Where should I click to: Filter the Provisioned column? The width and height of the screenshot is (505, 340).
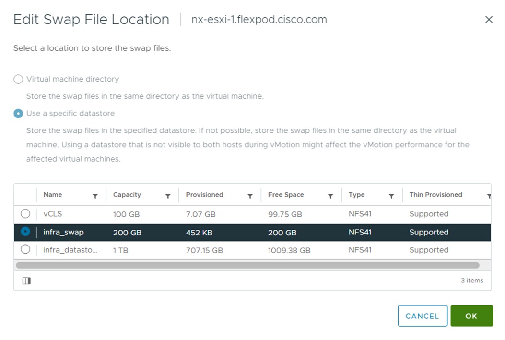(250, 196)
